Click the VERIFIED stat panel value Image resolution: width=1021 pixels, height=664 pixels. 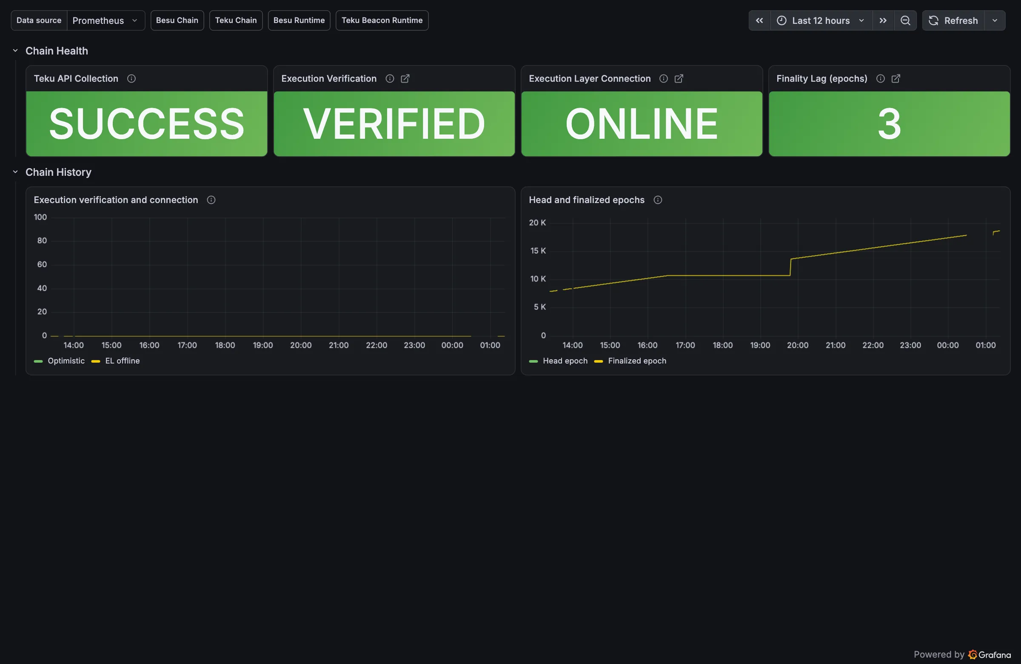394,123
